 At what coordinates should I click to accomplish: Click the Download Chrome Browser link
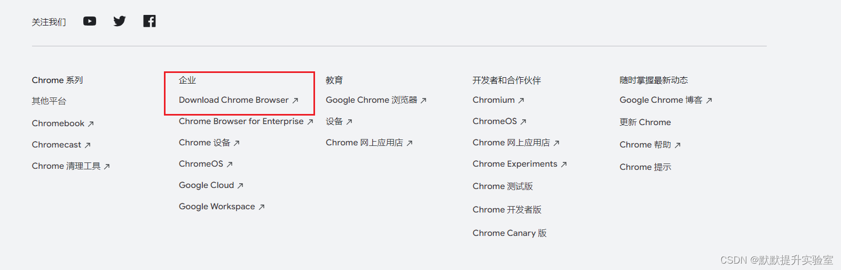click(239, 100)
